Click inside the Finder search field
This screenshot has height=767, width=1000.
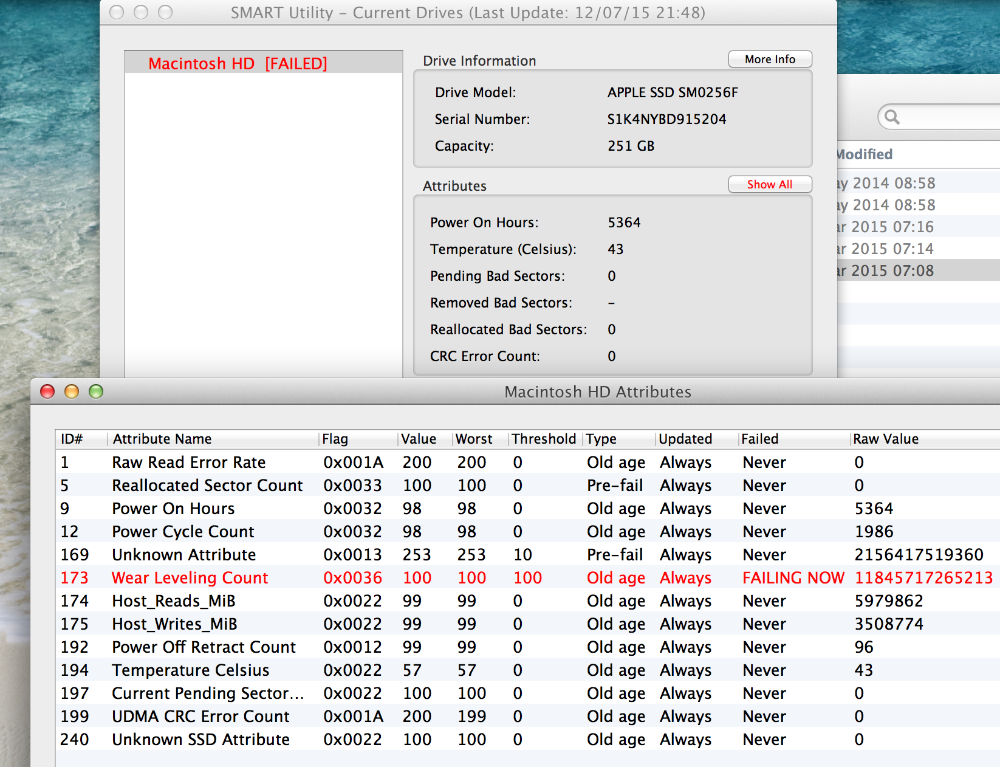coord(948,117)
